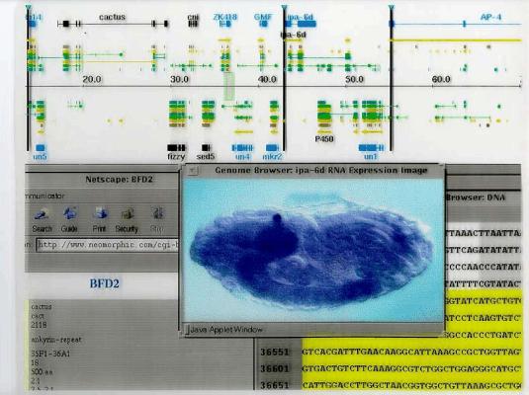Click the P450 annotation label
529x395 pixels.
click(324, 138)
